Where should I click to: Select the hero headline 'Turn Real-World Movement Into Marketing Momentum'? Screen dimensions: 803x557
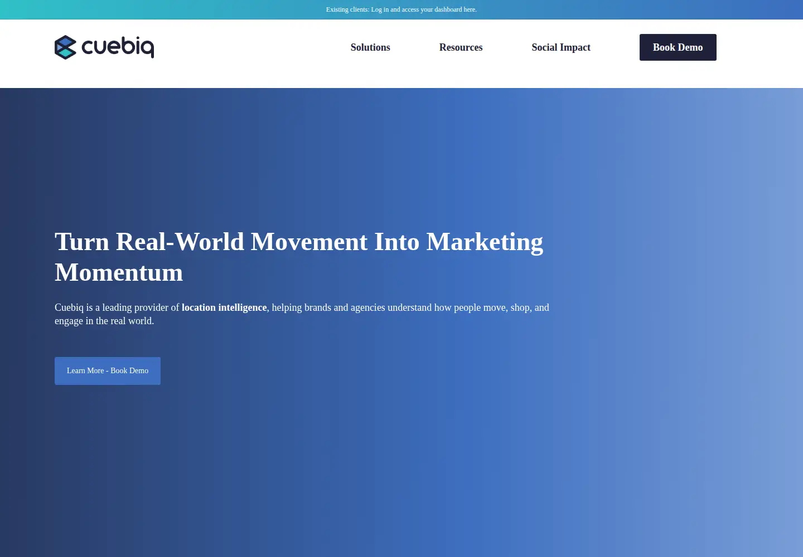299,257
